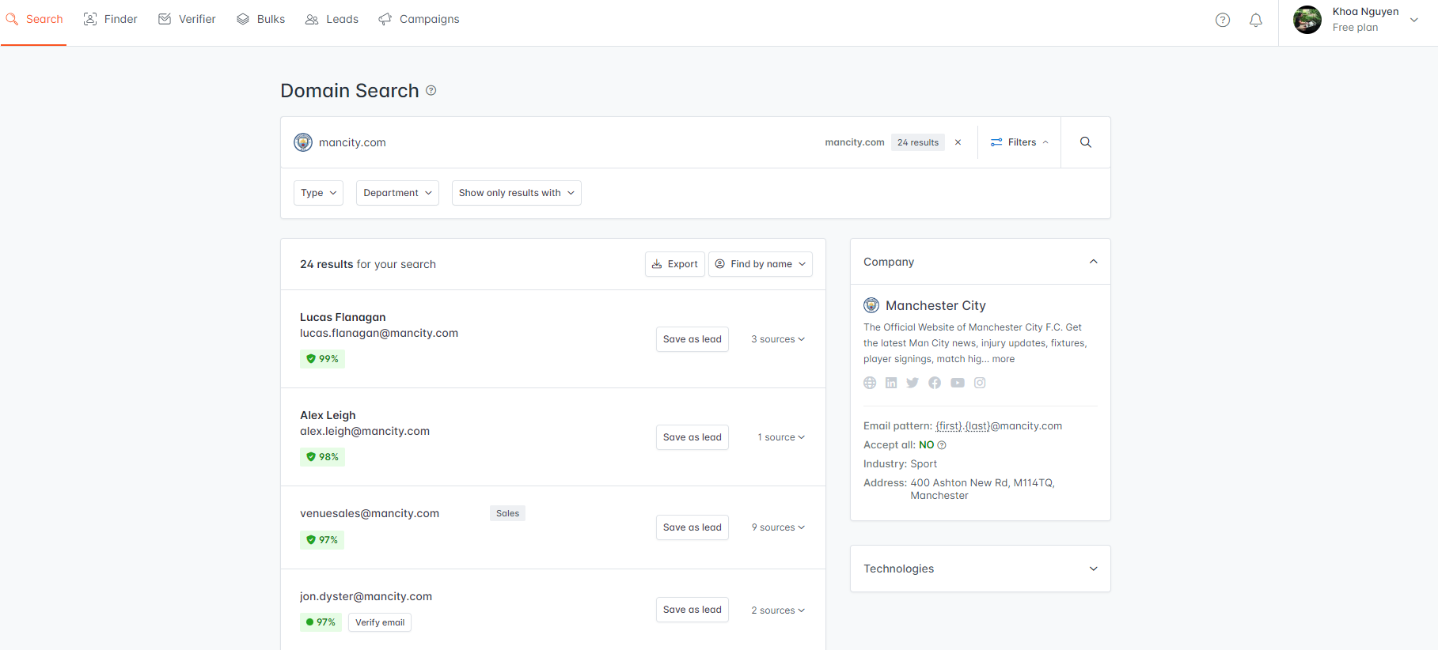The height and width of the screenshot is (650, 1438).
Task: Click the magnifier search icon in the domain bar
Action: 1085,142
